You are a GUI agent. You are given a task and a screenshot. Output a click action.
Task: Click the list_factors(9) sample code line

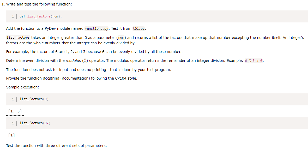[x=34, y=99]
